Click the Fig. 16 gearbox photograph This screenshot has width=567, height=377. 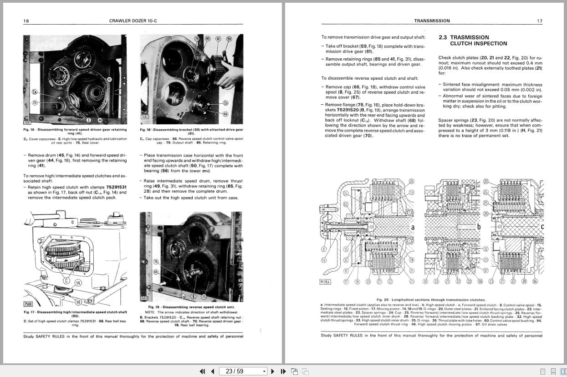pos(75,77)
